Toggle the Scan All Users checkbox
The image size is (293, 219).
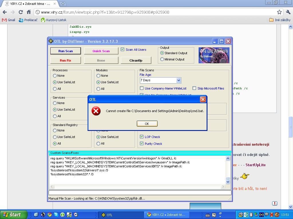[123, 50]
